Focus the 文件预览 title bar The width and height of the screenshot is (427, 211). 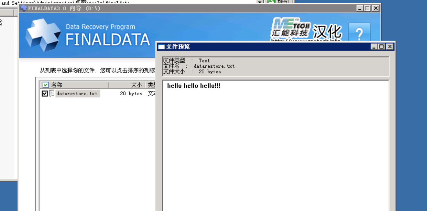275,47
